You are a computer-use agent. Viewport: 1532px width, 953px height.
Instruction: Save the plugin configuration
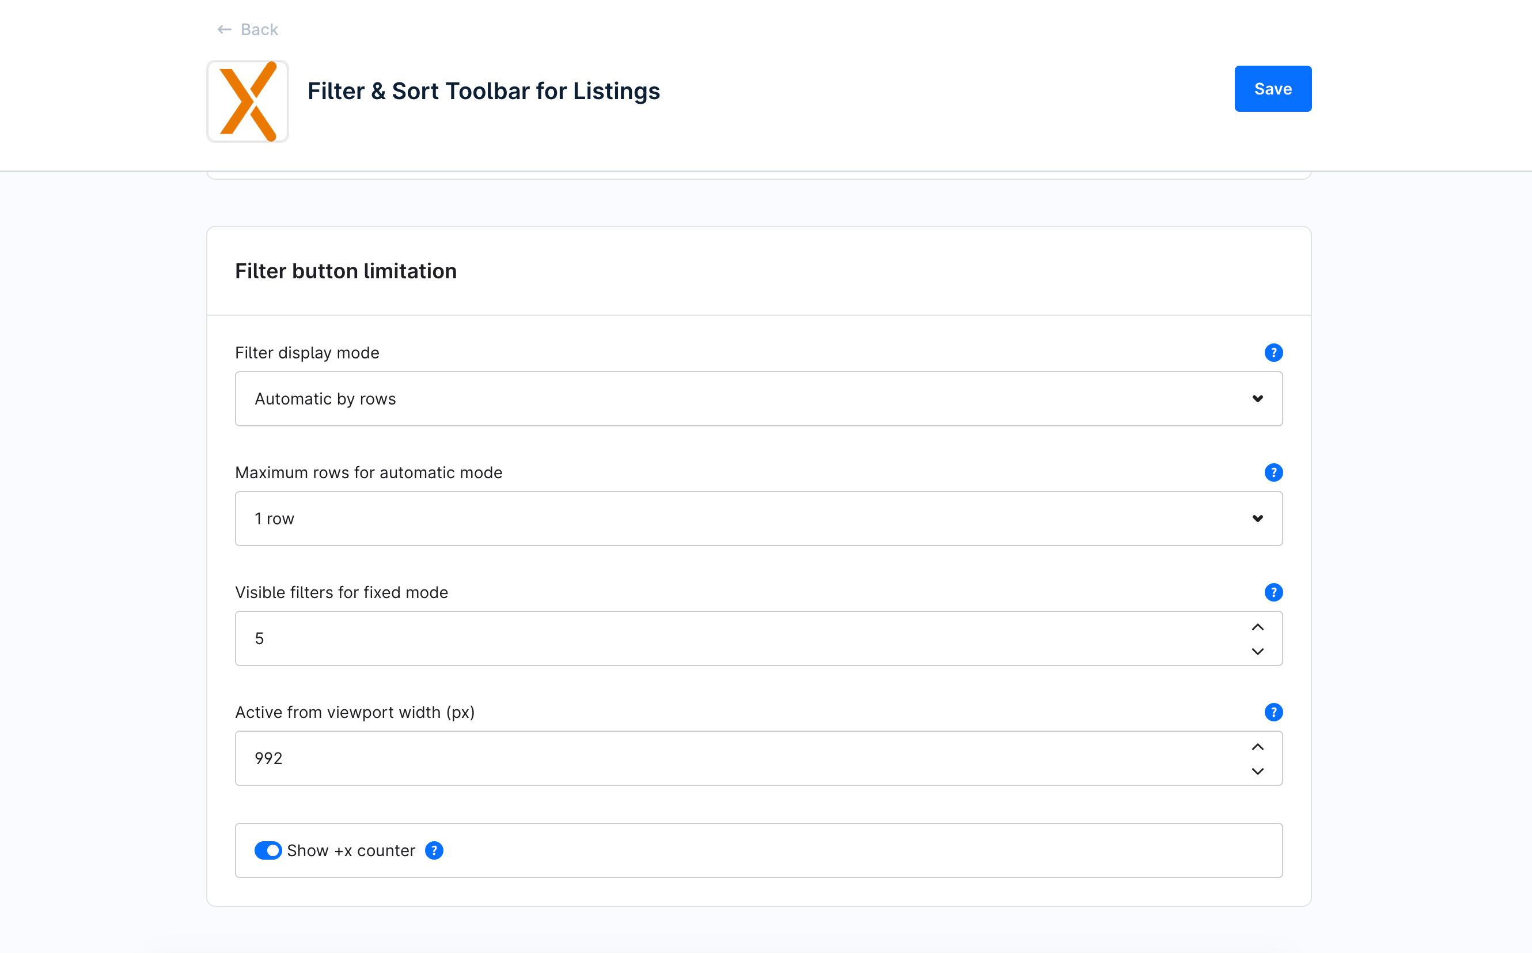[1272, 89]
